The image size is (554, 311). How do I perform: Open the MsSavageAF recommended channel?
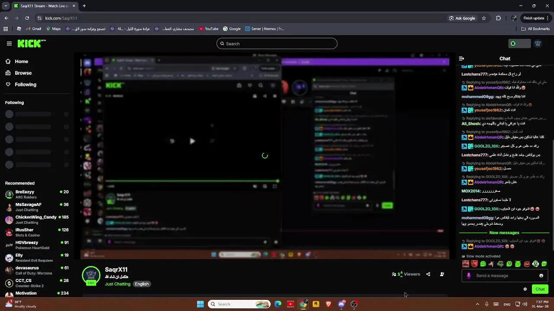[37, 207]
